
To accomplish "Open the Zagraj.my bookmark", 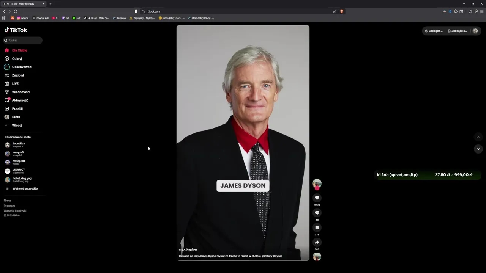I will (142, 18).
